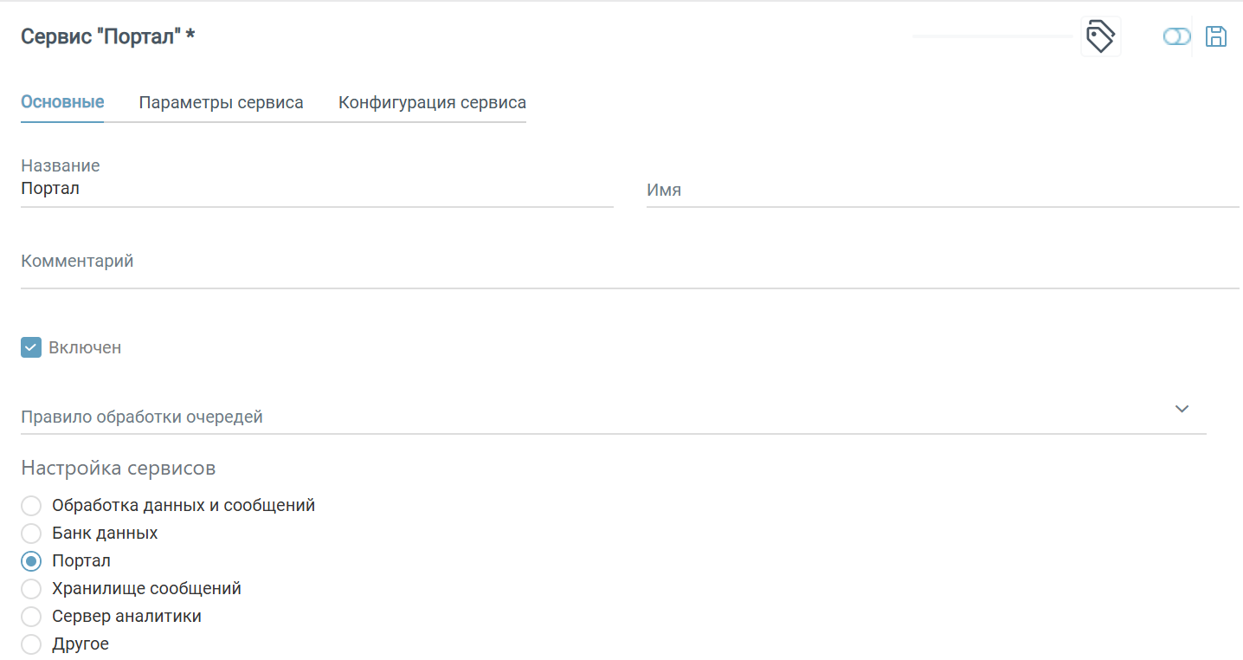Choose the Портал radio button
Viewport: 1243px width, 660px height.
tap(31, 560)
